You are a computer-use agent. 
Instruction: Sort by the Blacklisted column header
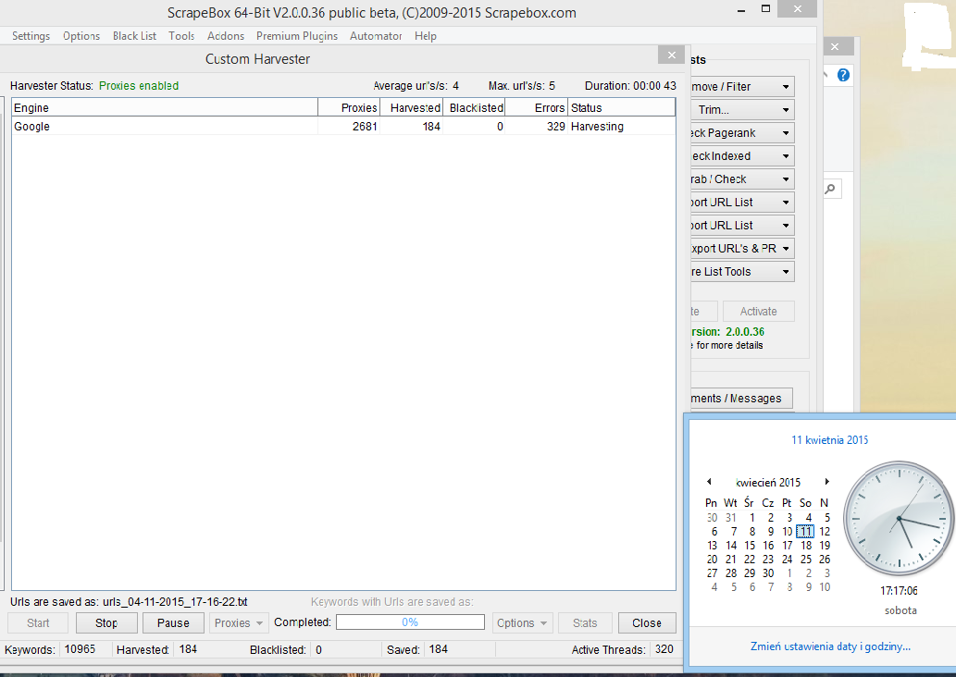(474, 108)
